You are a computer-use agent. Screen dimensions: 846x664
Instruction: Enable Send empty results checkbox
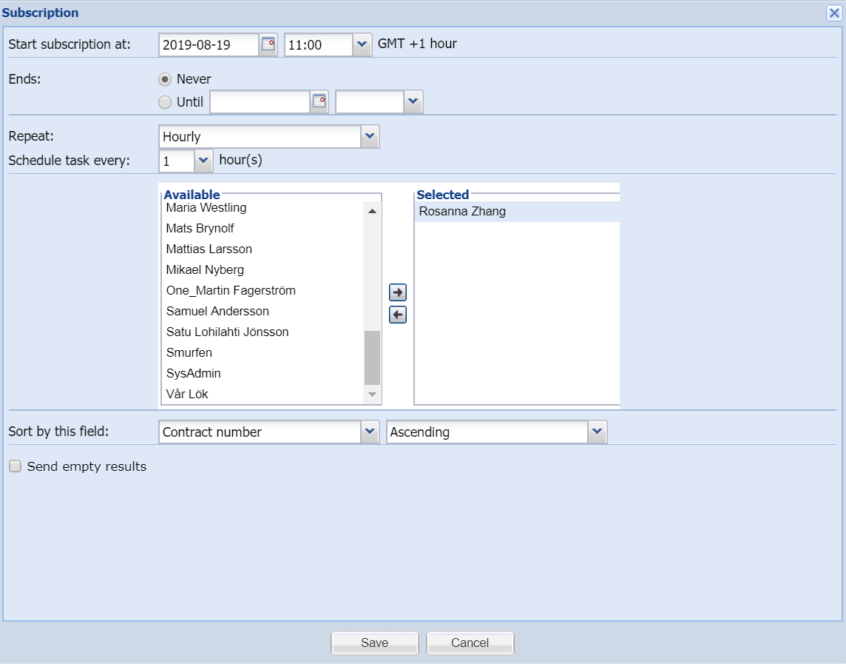pos(15,466)
